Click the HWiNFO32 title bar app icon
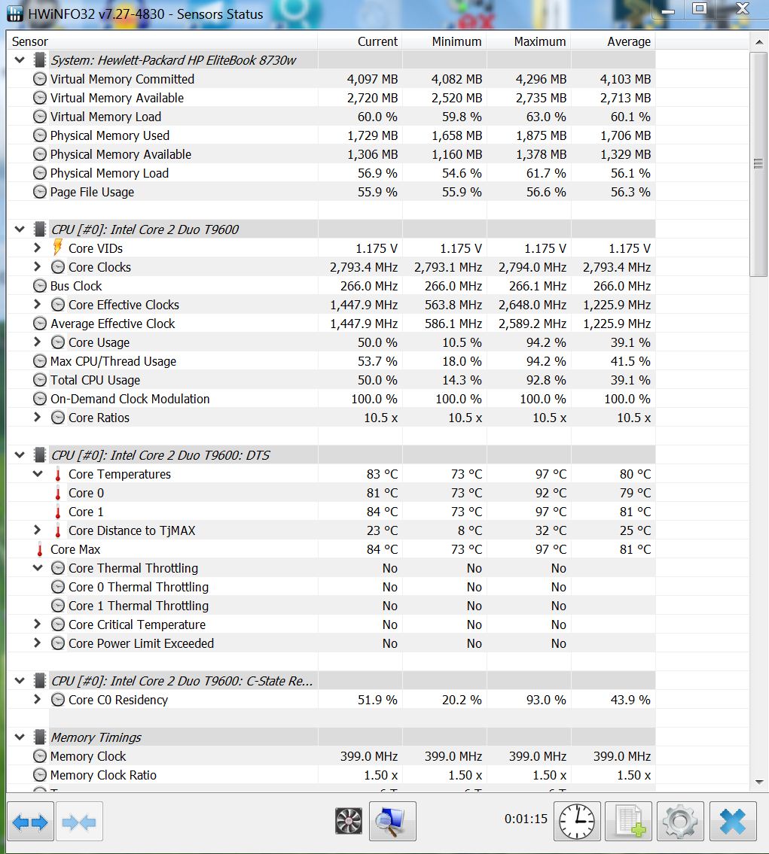Image resolution: width=769 pixels, height=854 pixels. [15, 14]
